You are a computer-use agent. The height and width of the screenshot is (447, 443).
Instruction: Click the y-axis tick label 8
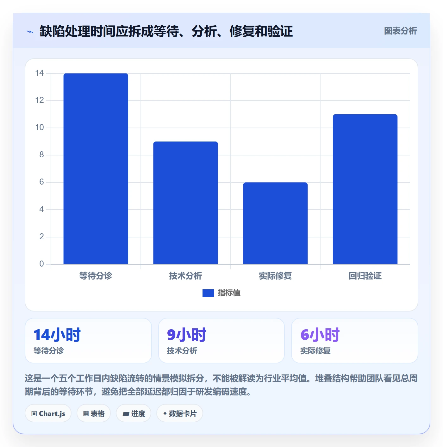click(41, 155)
